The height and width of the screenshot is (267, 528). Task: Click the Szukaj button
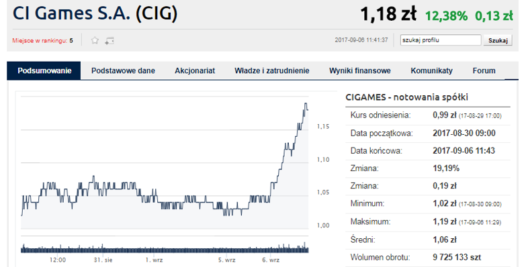pyautogui.click(x=498, y=40)
